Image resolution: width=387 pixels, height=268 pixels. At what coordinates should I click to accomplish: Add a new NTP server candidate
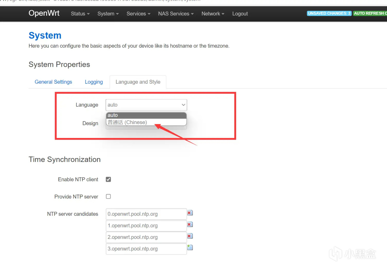(x=190, y=247)
